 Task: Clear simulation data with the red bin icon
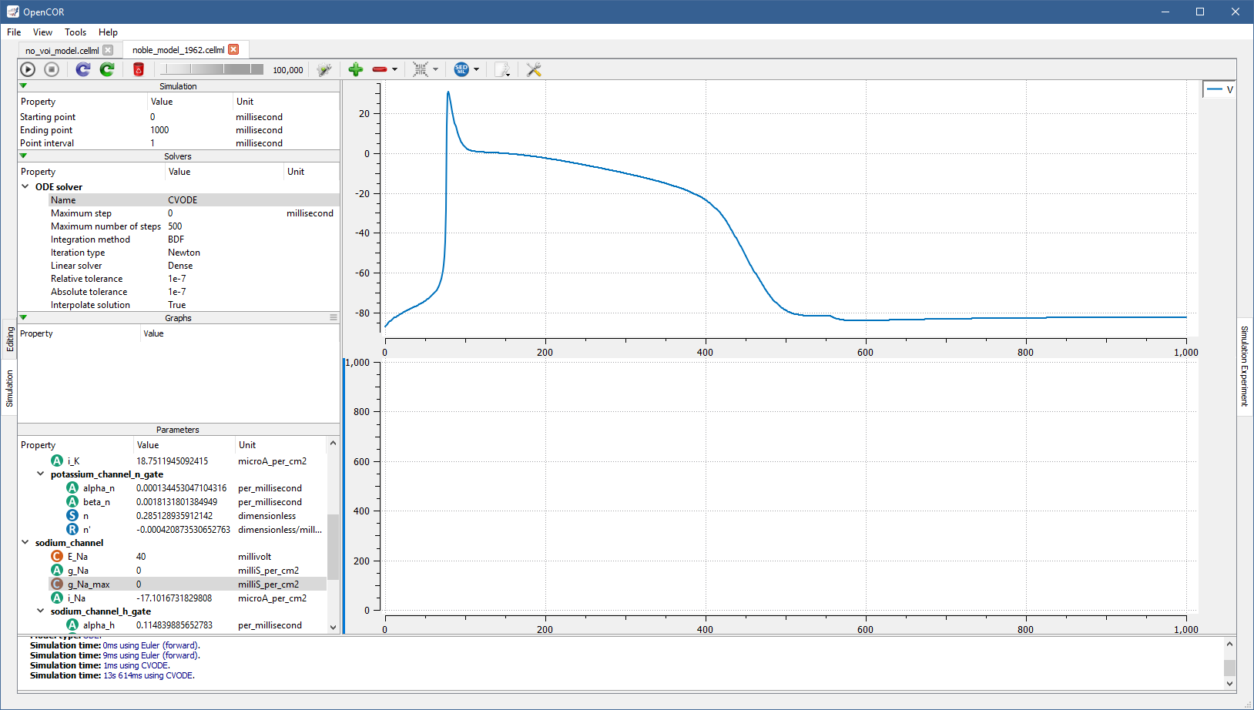pos(139,69)
